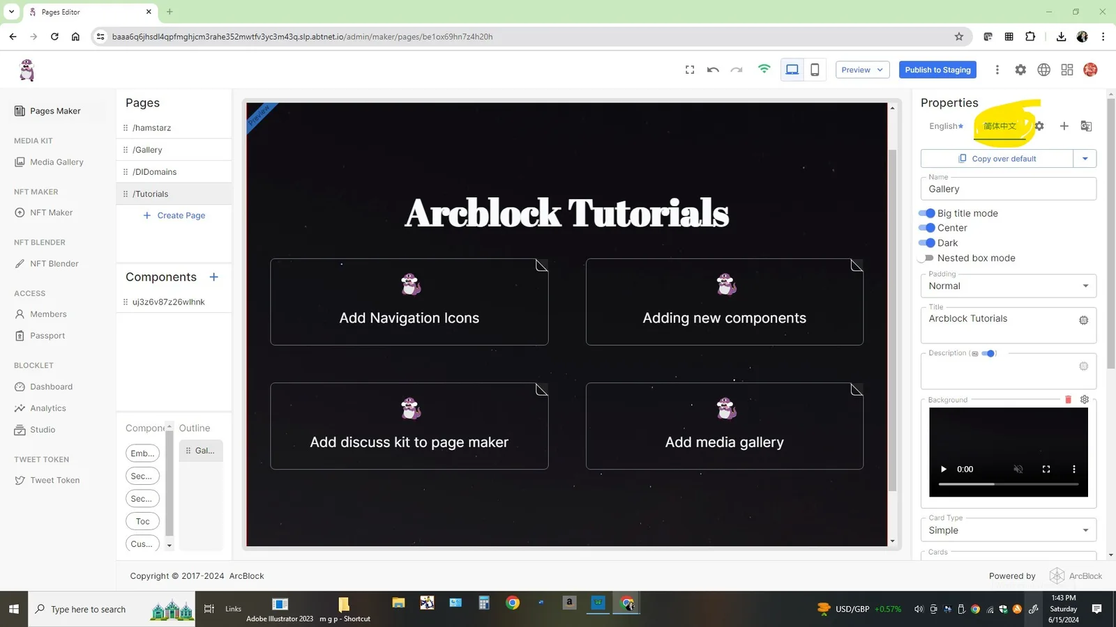Open the apps grid icon

(x=1067, y=70)
